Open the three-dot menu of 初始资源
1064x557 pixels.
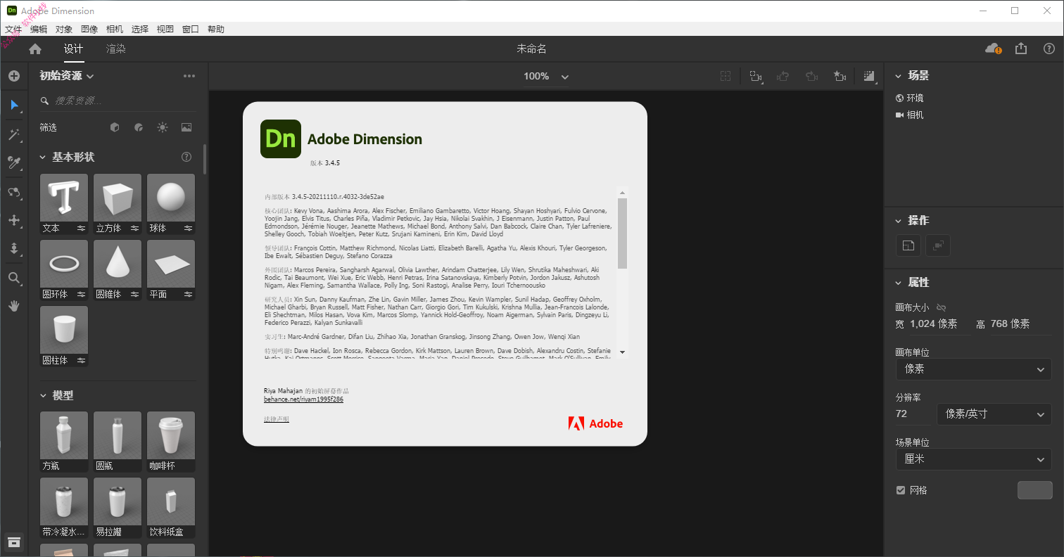[189, 76]
